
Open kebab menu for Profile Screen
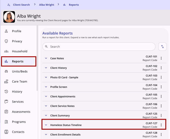coord(161,87)
